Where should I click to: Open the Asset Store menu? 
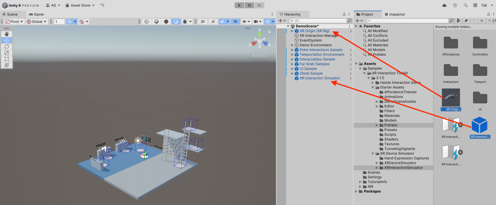(x=80, y=5)
